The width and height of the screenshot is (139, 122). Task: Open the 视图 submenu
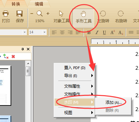click(74, 113)
